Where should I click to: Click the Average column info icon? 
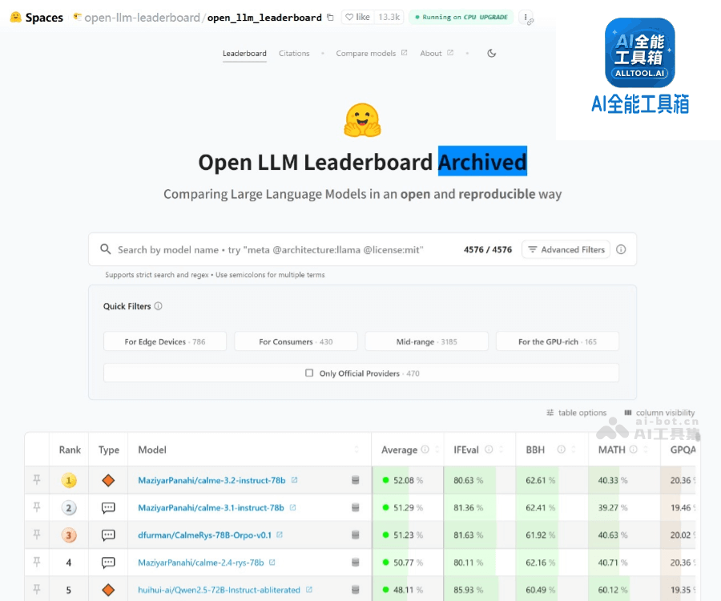click(x=425, y=450)
